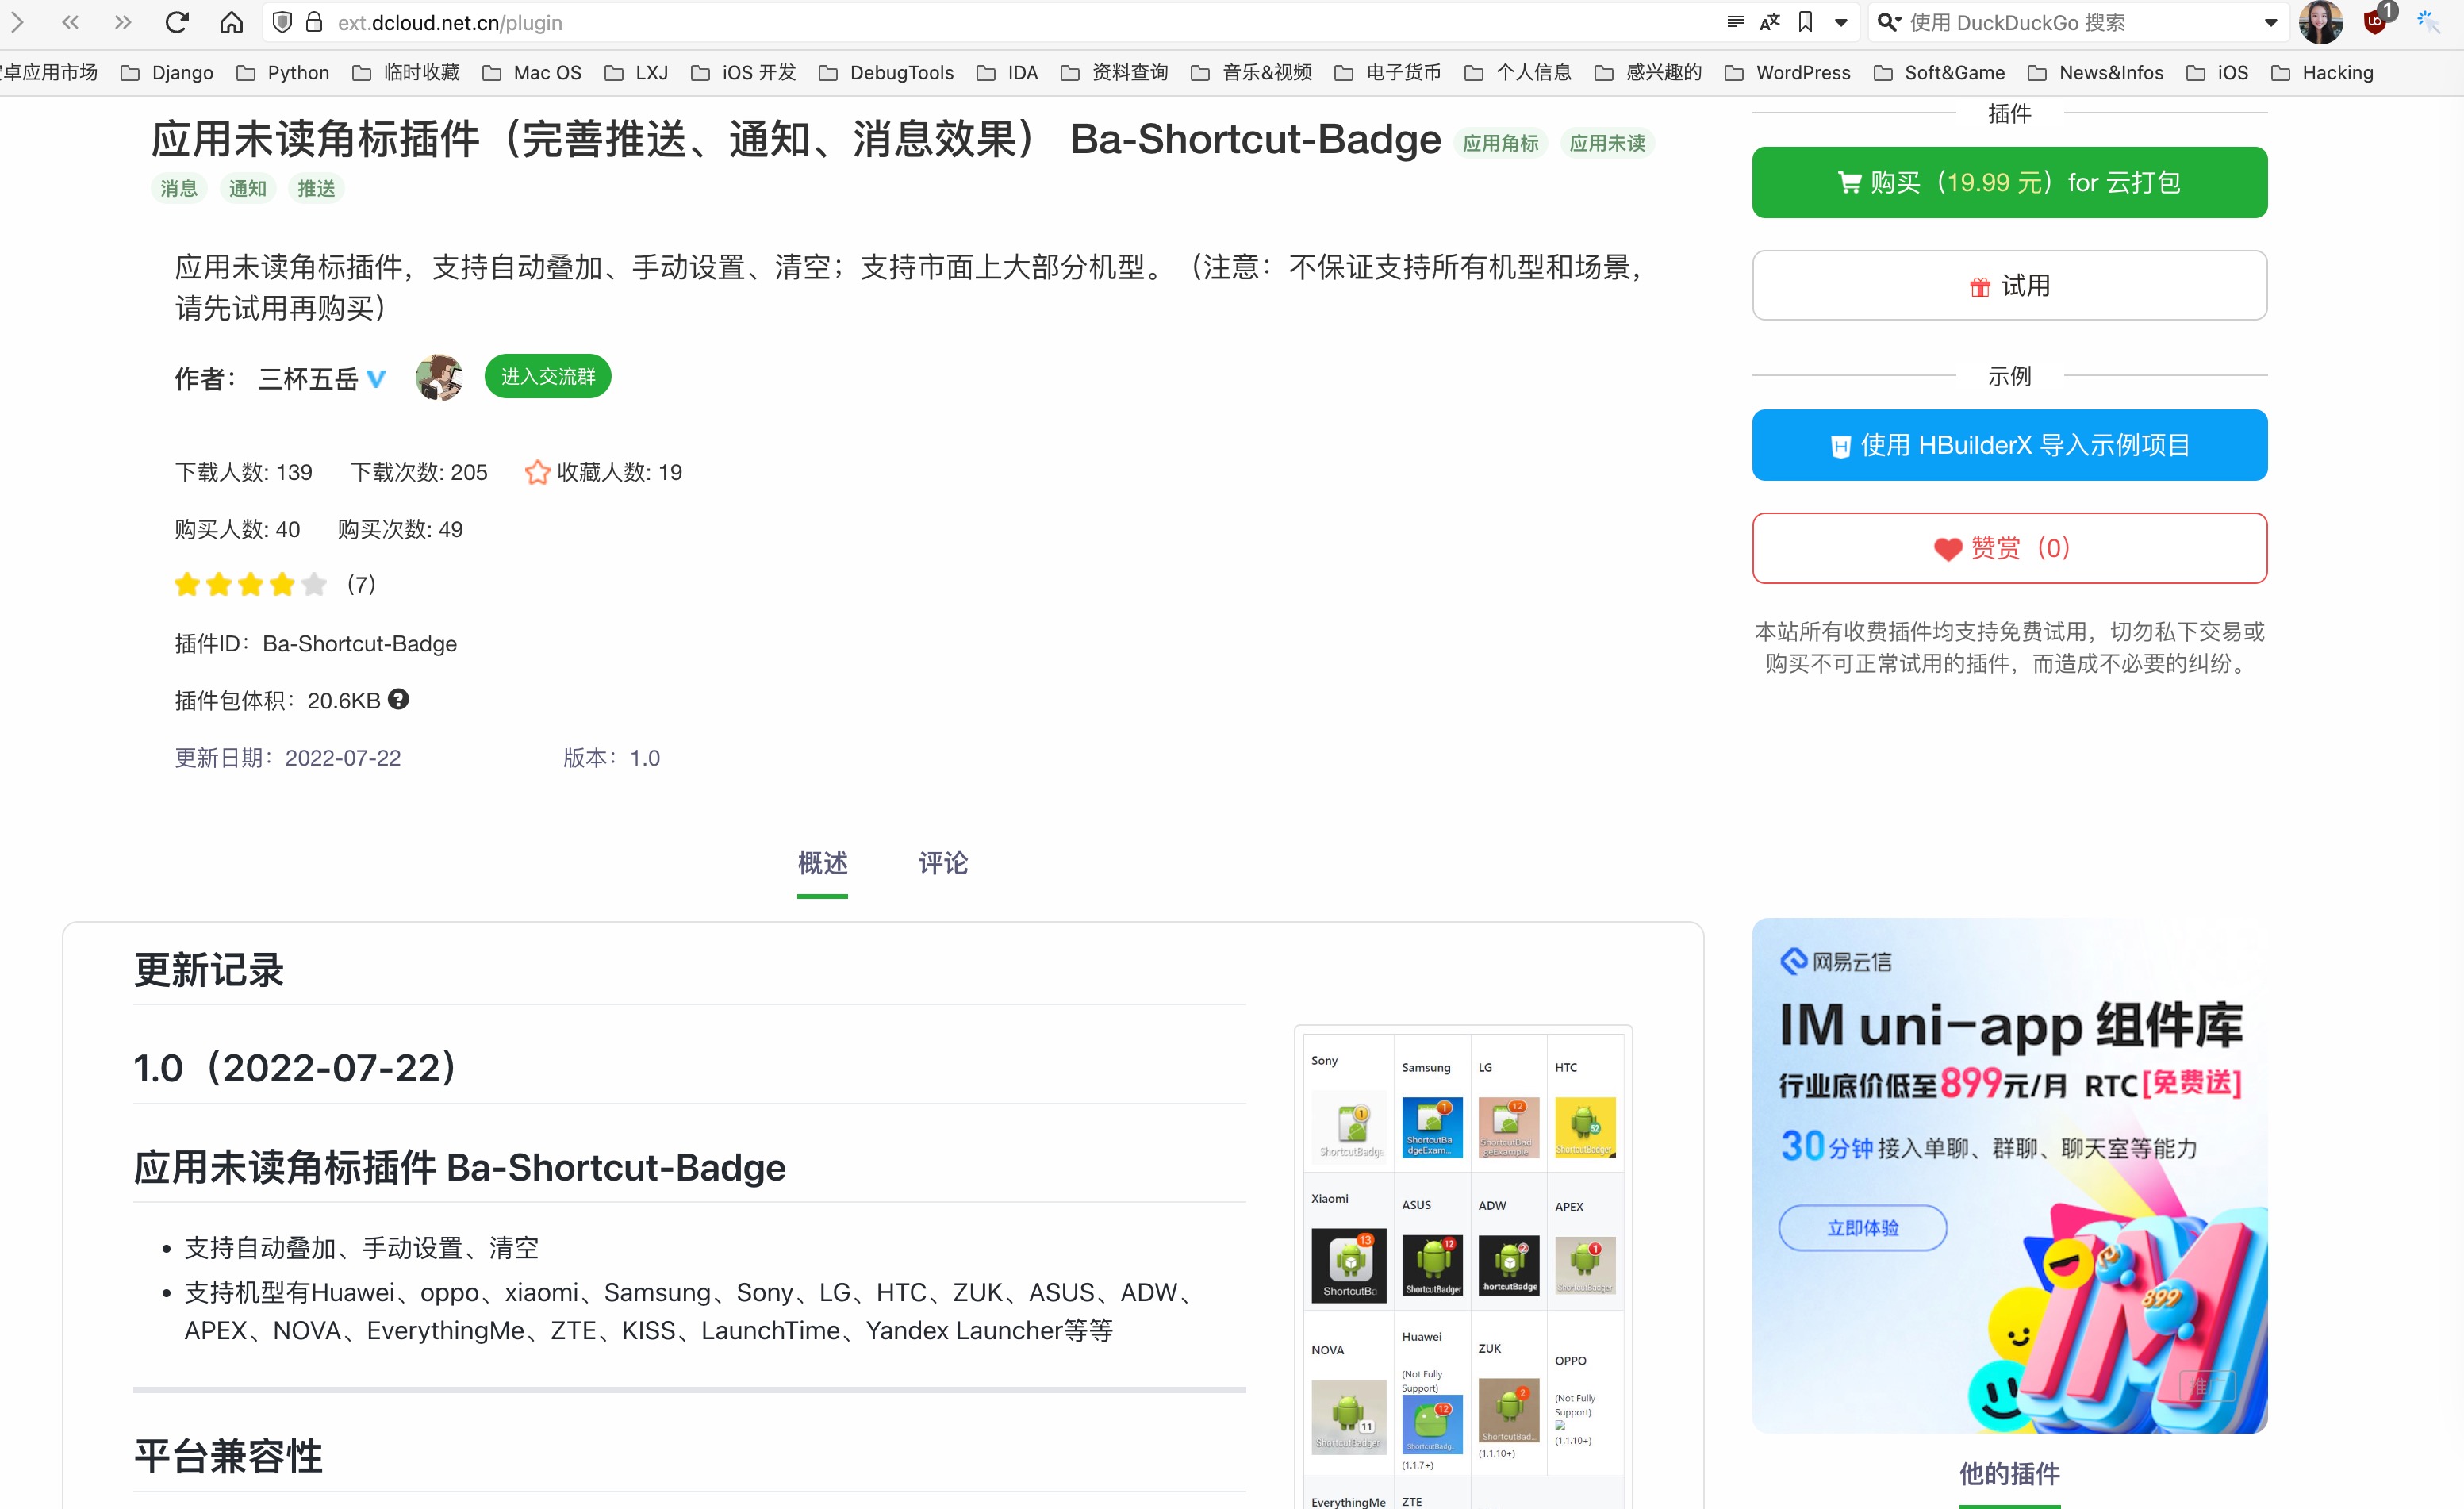Viewport: 2464px width, 1509px height.
Task: Click the question mark beside plugin size
Action: (x=398, y=700)
